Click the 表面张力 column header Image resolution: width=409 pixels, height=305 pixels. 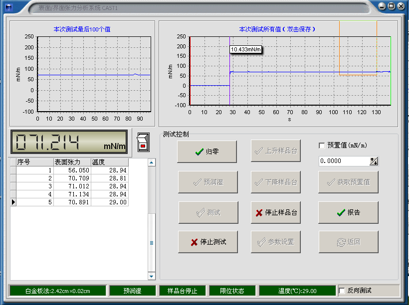point(72,162)
